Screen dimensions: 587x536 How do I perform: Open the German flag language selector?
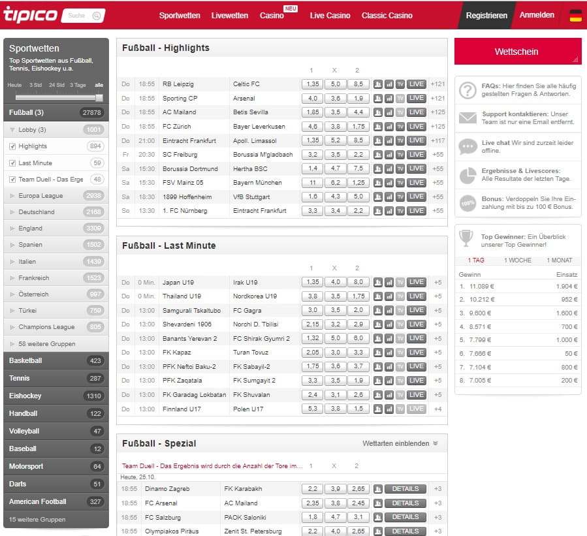click(x=575, y=16)
